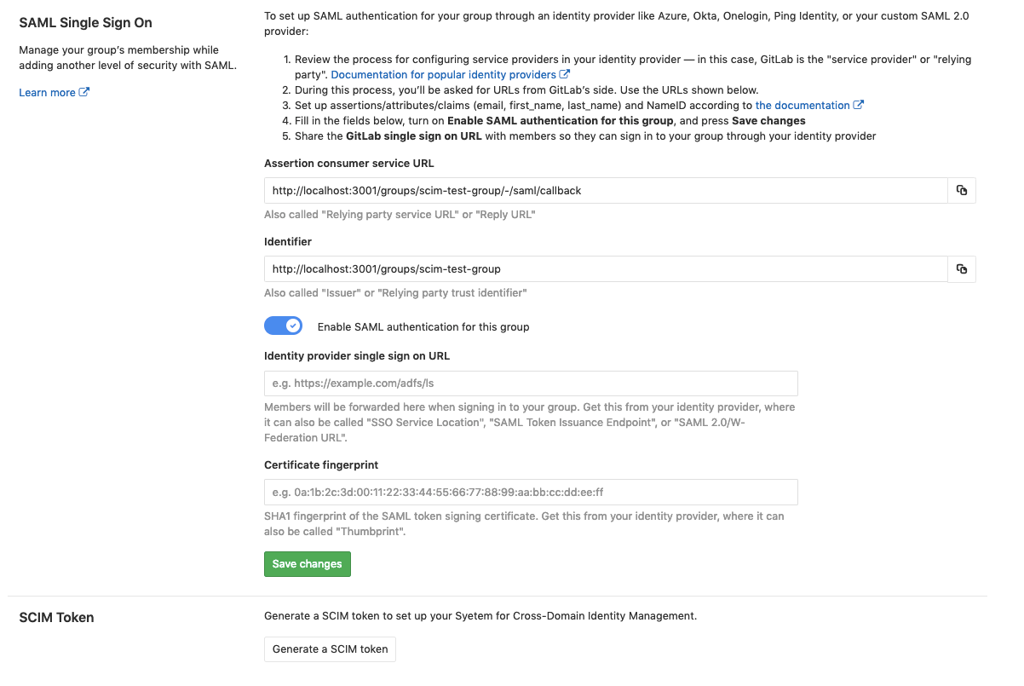
Task: Focus the Identity provider single sign on URL field
Action: (531, 383)
